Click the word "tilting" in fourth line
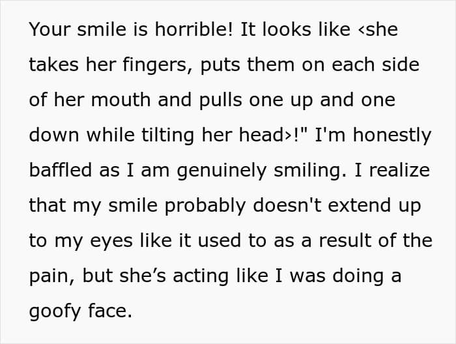This screenshot has width=456, height=344. pos(168,136)
